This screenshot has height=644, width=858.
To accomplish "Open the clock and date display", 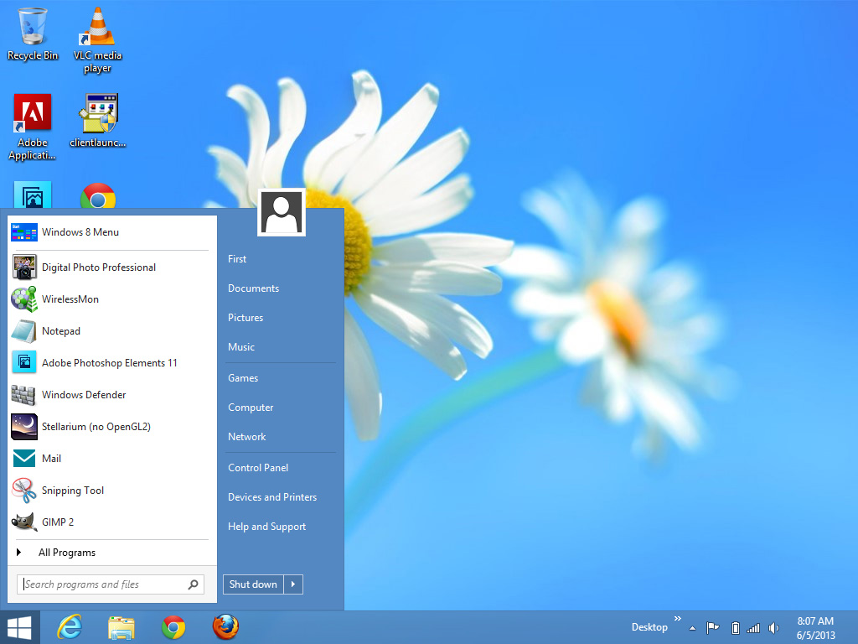I will pos(814,627).
